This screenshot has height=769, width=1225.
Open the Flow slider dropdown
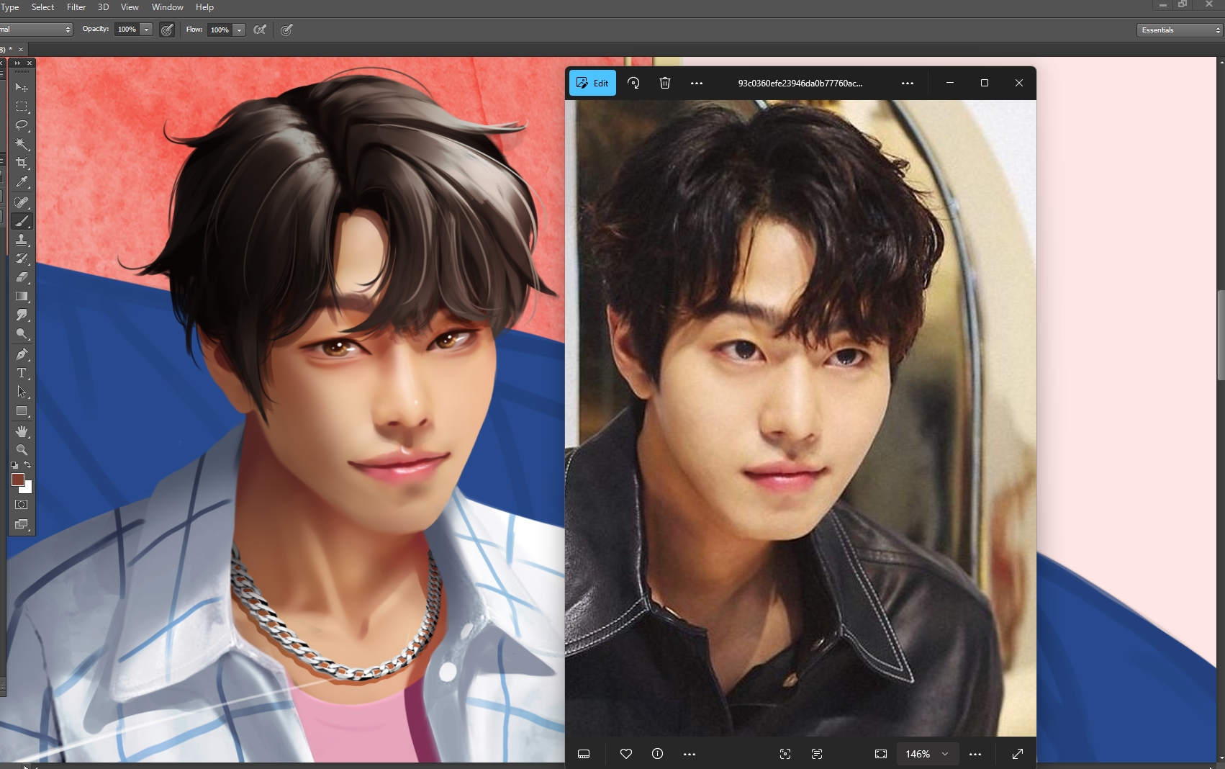(239, 30)
